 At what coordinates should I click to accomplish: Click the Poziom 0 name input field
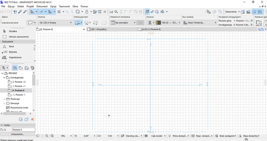23,130
